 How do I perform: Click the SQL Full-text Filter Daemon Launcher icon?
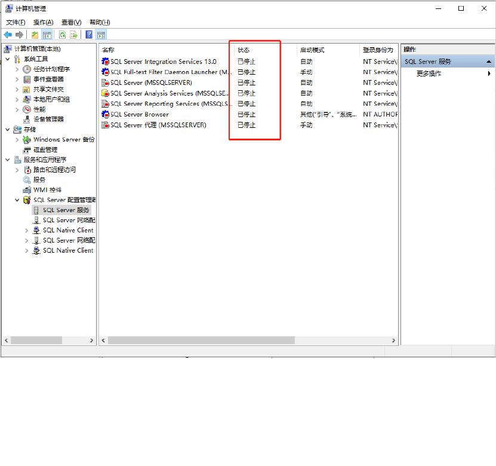pos(105,72)
